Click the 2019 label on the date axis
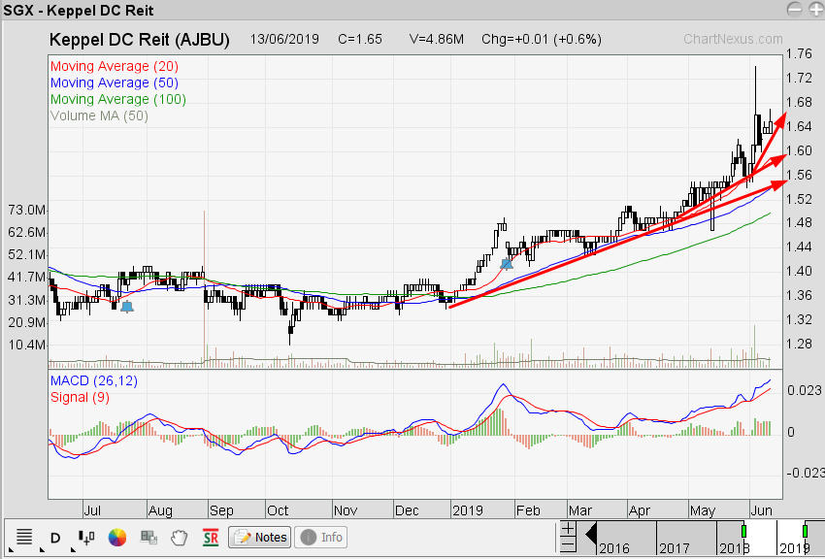The height and width of the screenshot is (559, 825). [468, 510]
